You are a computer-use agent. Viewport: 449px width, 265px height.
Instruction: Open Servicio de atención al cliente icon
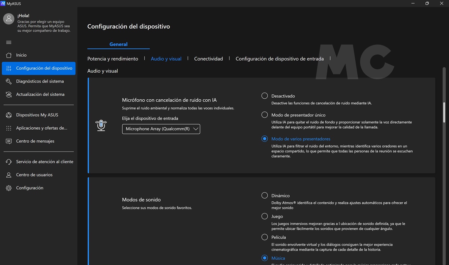(x=9, y=162)
